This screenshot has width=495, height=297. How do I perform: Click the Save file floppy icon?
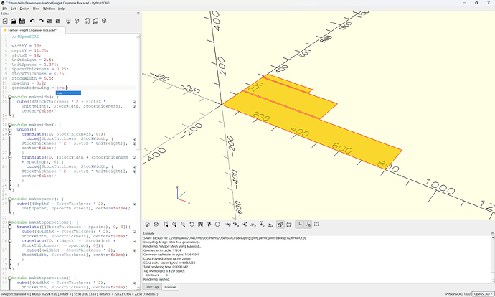tap(22, 21)
